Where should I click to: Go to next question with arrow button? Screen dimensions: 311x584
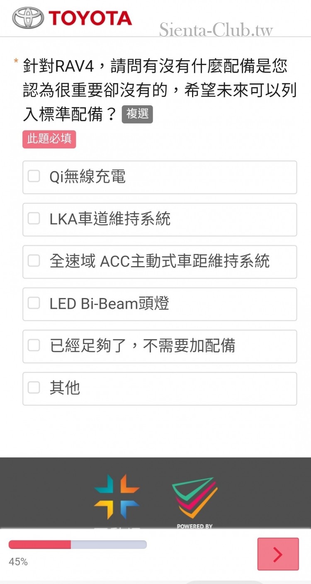point(278,554)
